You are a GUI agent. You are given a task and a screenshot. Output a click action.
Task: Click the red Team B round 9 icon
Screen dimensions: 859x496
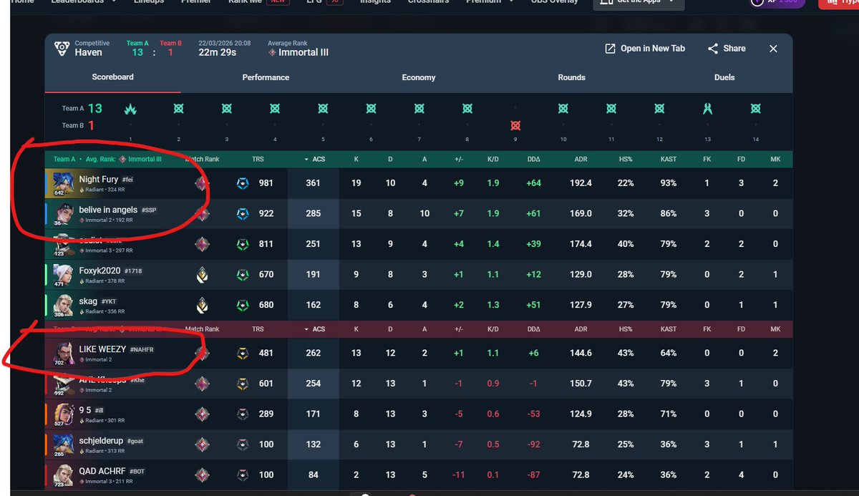515,125
